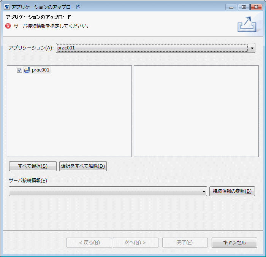Click the prac001 tree item label
This screenshot has width=266, height=257.
click(40, 70)
